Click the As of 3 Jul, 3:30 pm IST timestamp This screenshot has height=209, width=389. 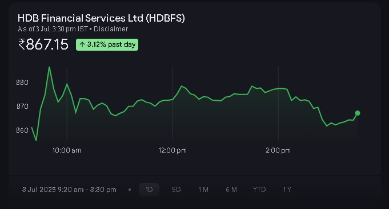[x=53, y=29]
